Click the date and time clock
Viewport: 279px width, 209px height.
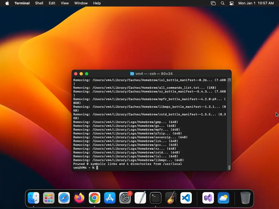click(x=256, y=3)
